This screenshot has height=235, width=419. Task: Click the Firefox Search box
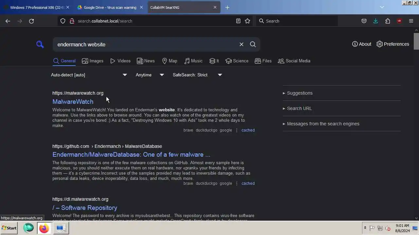point(297,21)
